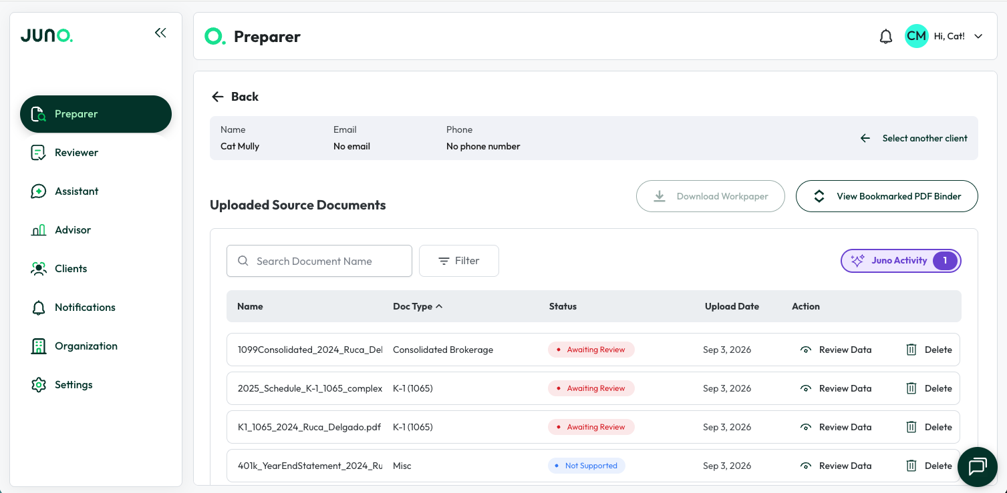The width and height of the screenshot is (1007, 493).
Task: Click eye icon for 2025_Schedule_K-1 row
Action: pos(806,388)
